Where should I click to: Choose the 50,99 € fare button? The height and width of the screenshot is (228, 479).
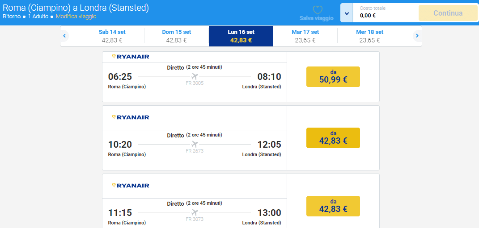[x=333, y=77]
